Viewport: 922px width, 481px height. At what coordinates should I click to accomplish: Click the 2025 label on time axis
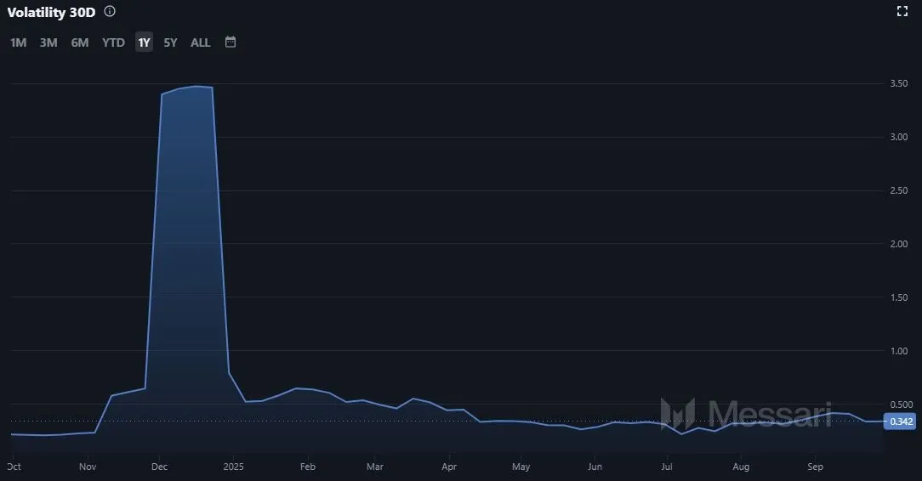[233, 467]
